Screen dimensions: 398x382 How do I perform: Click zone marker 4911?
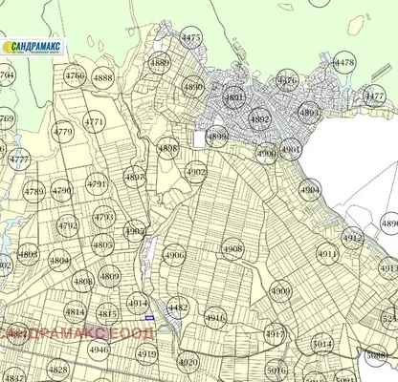(327, 254)
